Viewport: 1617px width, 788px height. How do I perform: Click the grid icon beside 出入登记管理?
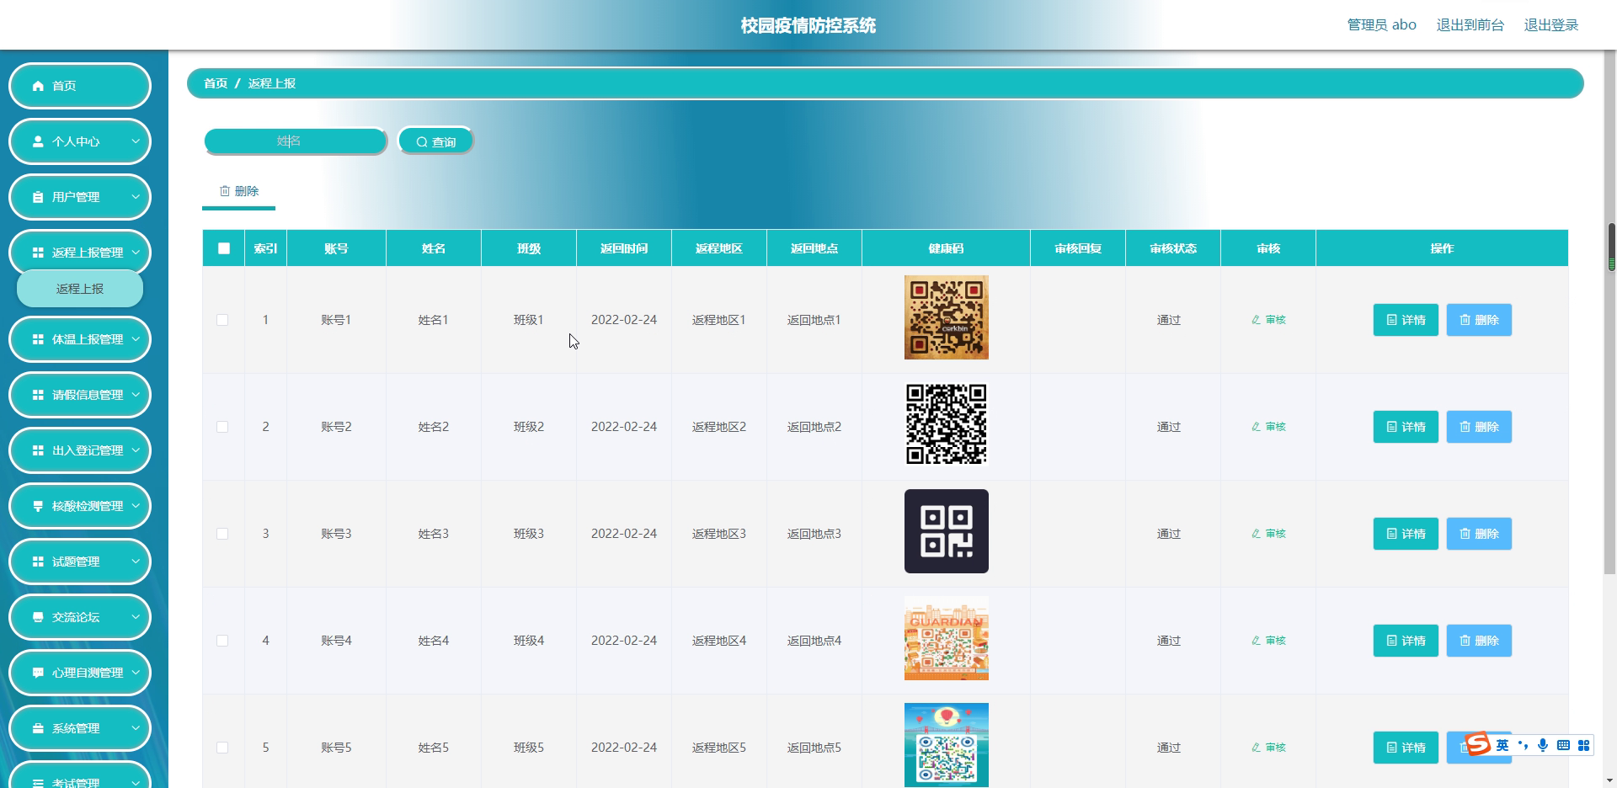(x=38, y=450)
